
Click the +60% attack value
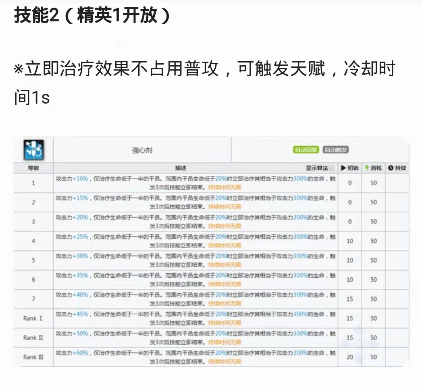80,353
